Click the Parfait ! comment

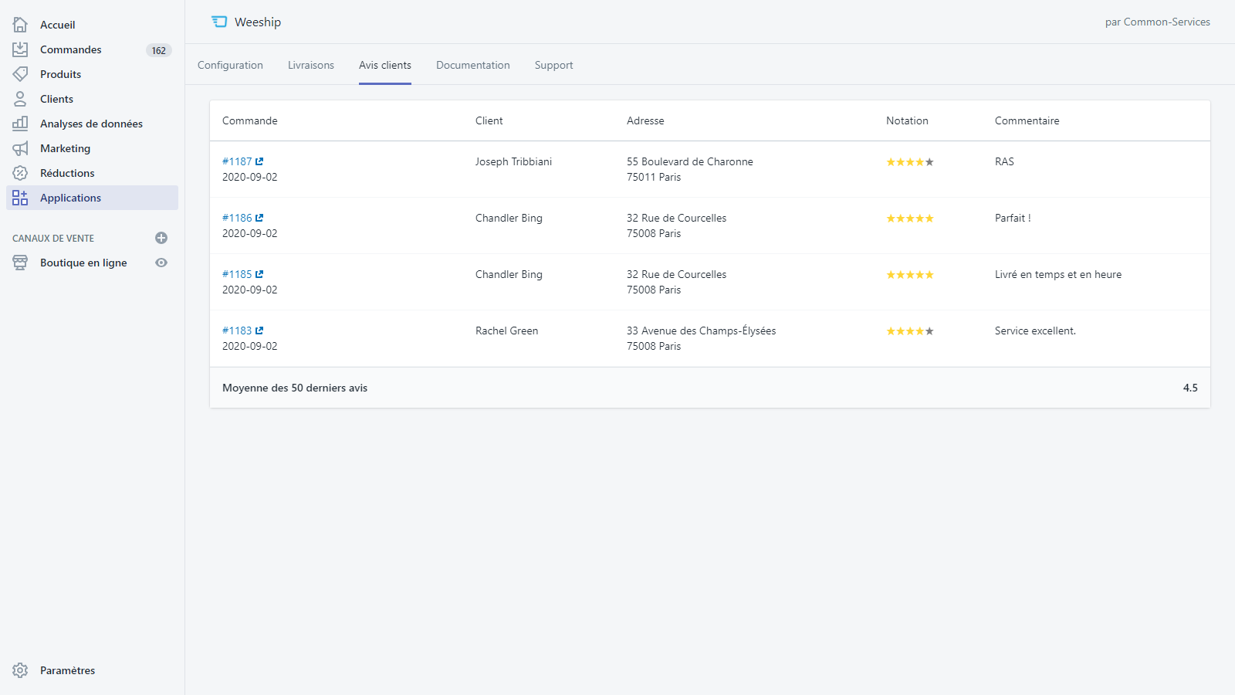point(1013,218)
